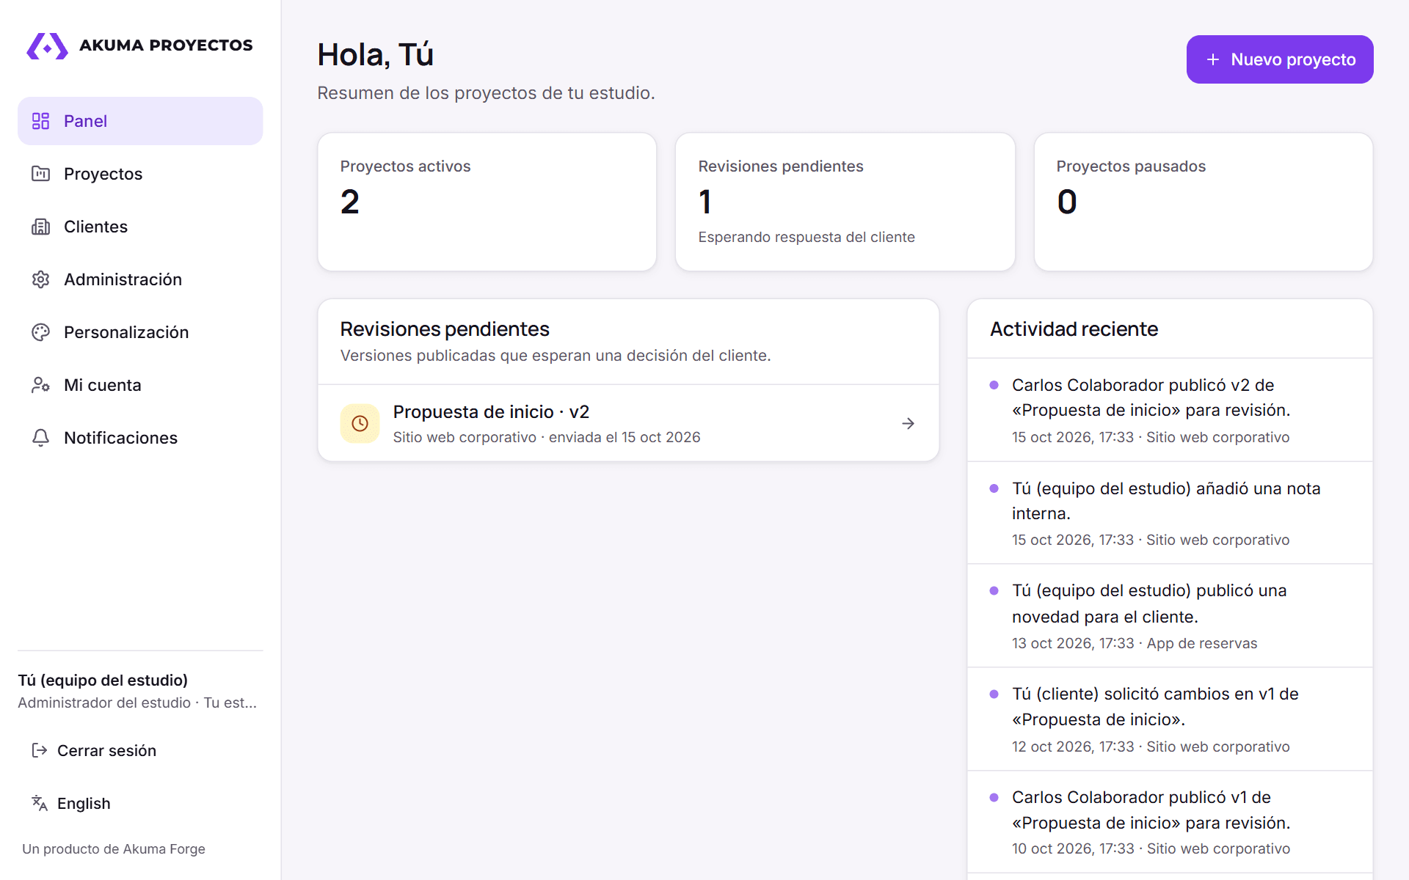Click activity 'publicó una novedad para el cliente'
The image size is (1409, 880).
point(1170,616)
